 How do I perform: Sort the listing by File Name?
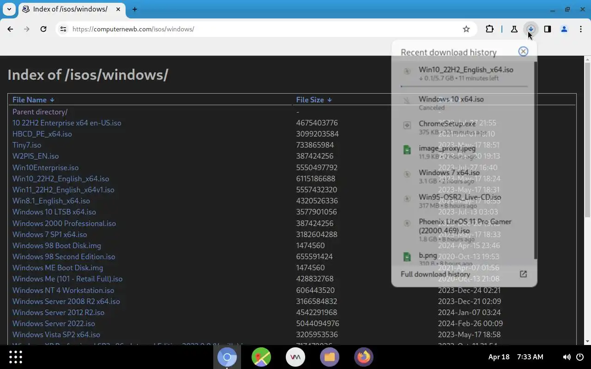pos(33,100)
